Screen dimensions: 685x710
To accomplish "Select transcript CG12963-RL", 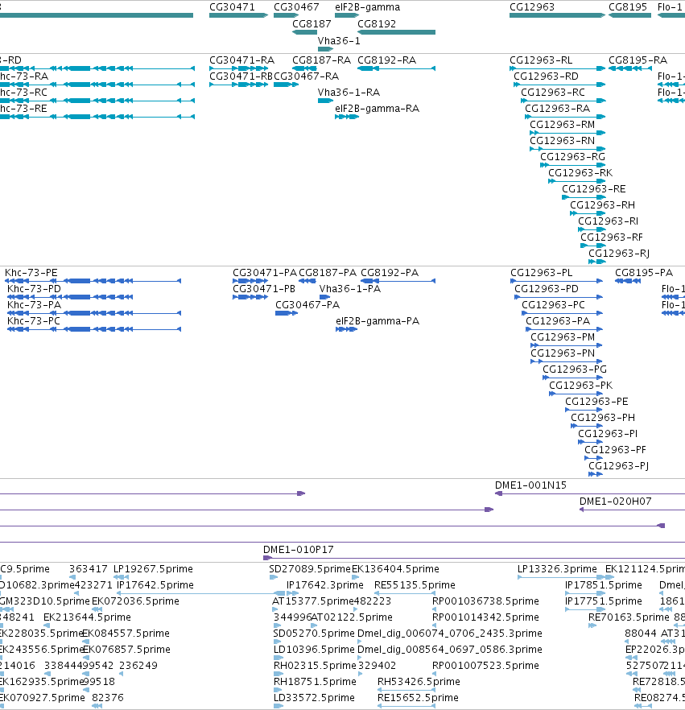I will click(x=557, y=69).
